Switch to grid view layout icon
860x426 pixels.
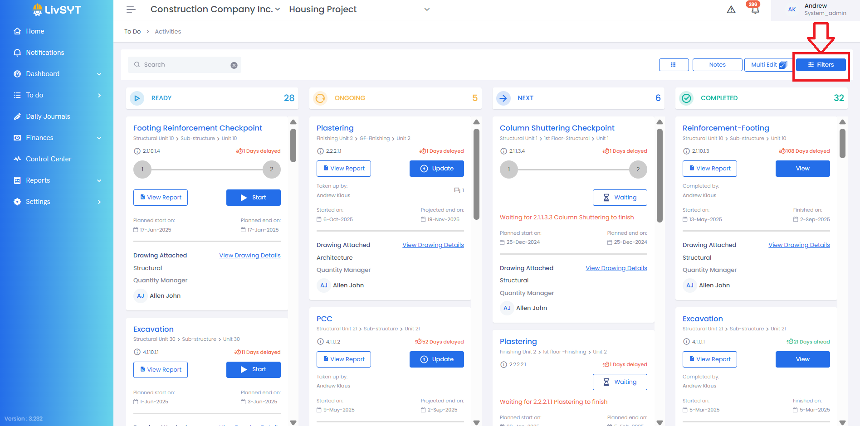tap(674, 65)
